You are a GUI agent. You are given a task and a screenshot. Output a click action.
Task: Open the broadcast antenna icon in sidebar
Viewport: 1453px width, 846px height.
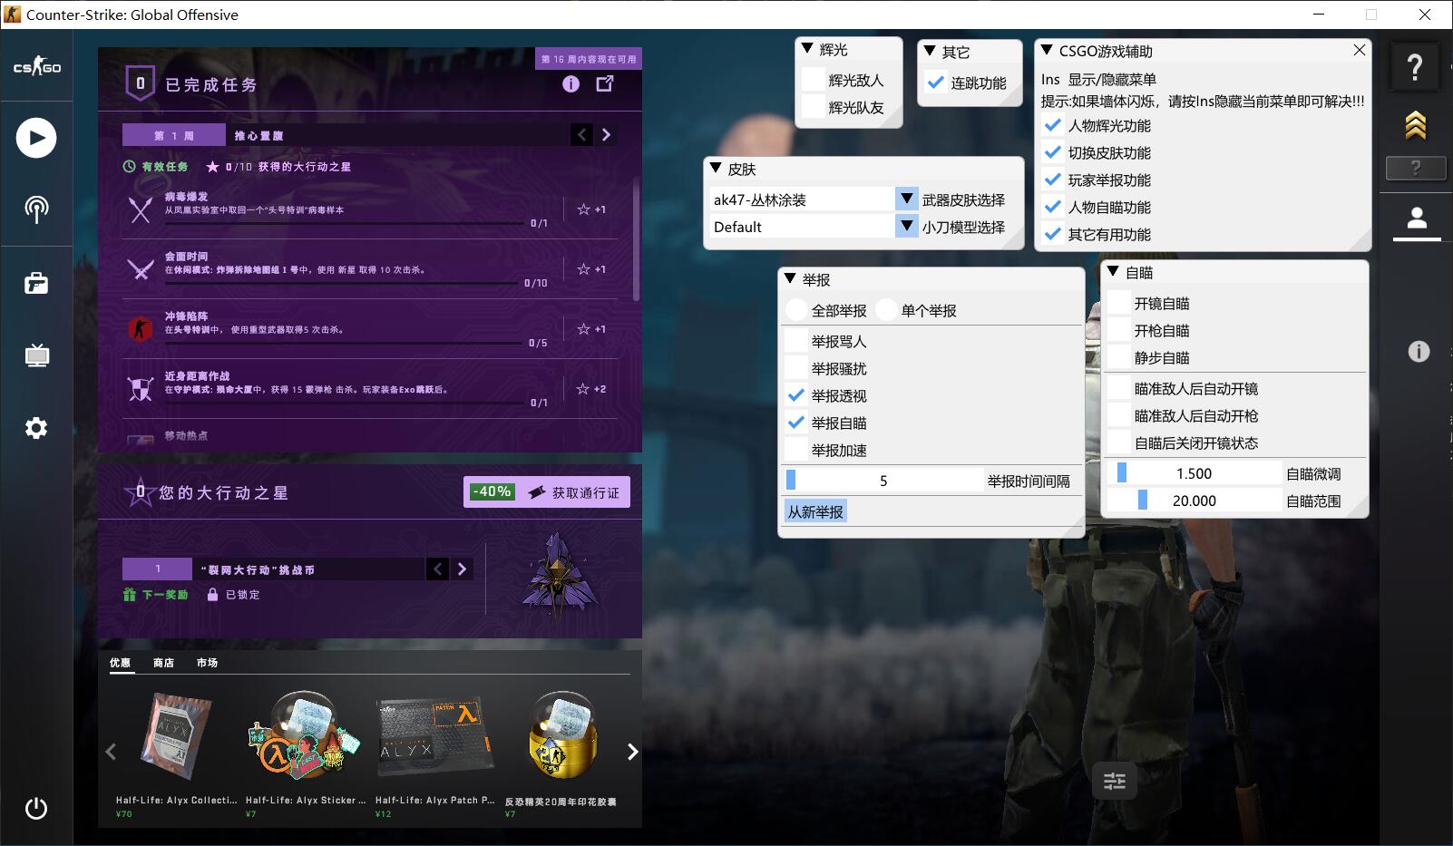pyautogui.click(x=36, y=209)
